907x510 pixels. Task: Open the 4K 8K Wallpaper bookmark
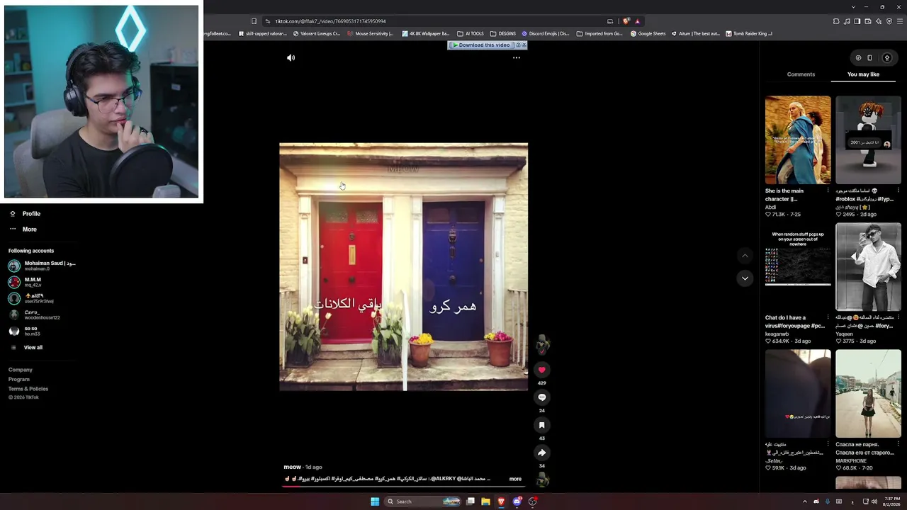pos(425,33)
